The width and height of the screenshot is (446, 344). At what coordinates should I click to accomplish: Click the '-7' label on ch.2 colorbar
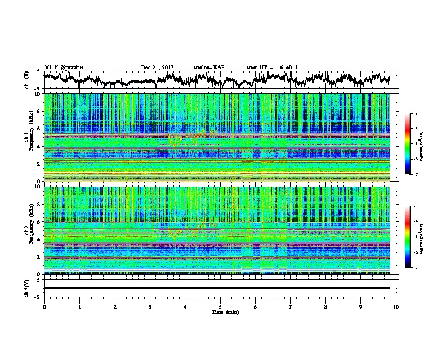coord(415,267)
